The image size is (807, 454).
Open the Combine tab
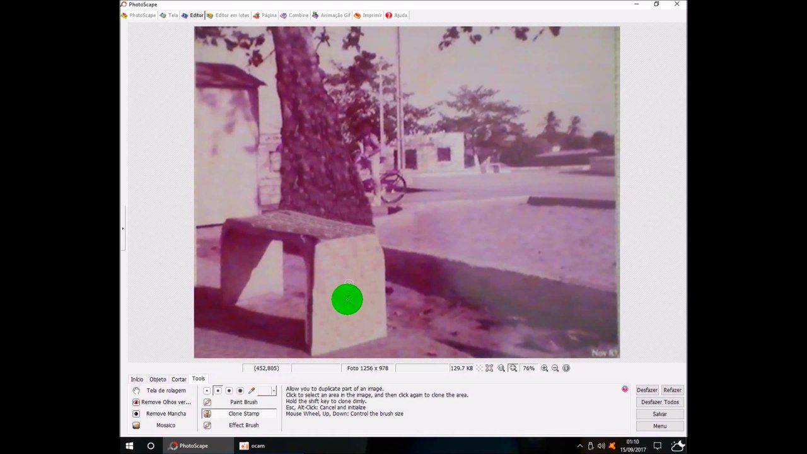(x=294, y=15)
